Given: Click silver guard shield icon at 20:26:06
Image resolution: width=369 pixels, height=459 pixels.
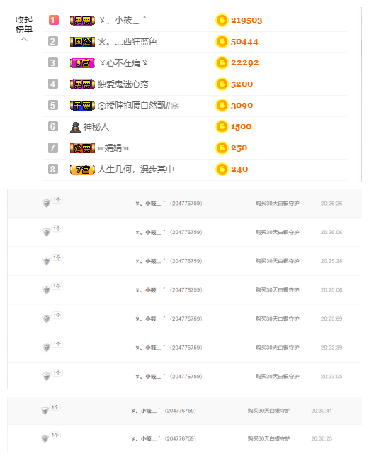Looking at the screenshot, I should pos(47,233).
